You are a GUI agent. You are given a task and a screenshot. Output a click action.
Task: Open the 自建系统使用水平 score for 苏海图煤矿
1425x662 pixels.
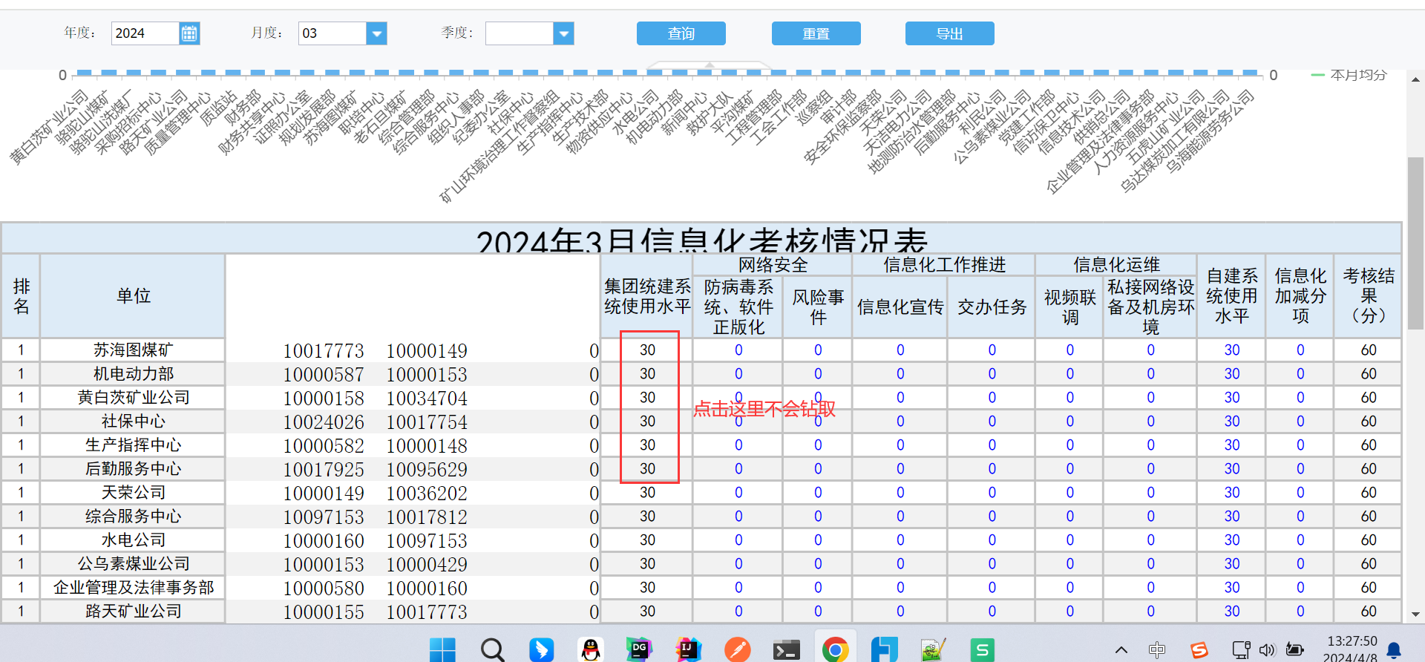click(x=1232, y=350)
